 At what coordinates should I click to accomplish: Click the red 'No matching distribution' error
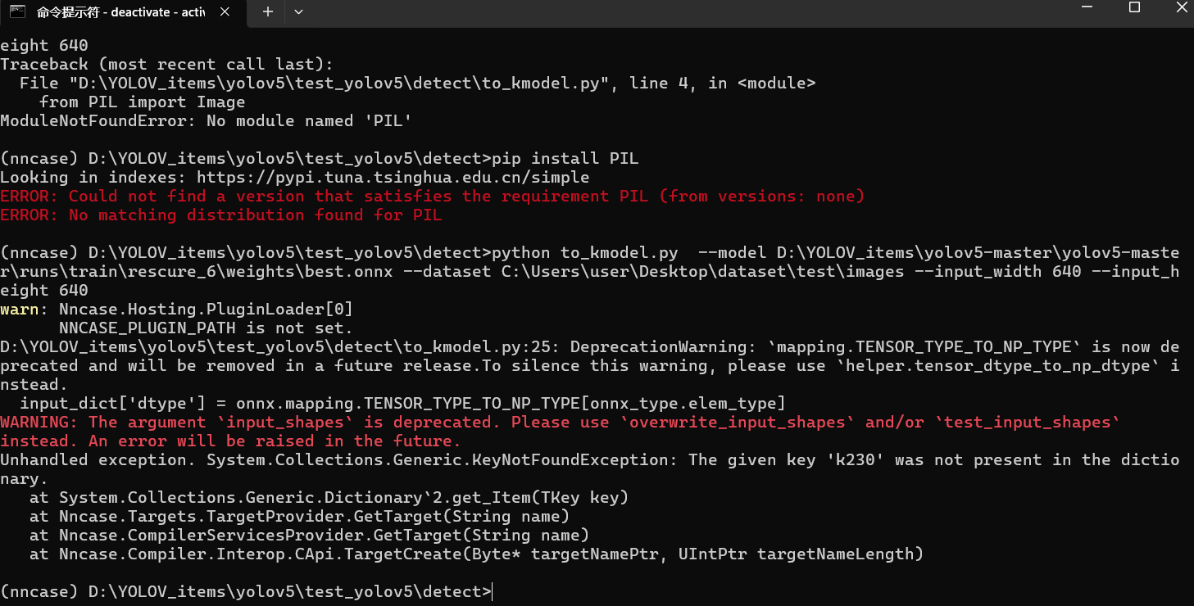pos(221,215)
